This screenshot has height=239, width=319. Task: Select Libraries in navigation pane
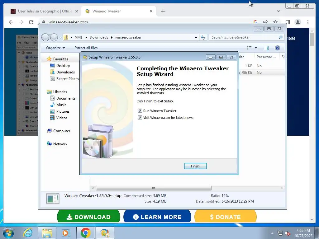click(x=60, y=92)
